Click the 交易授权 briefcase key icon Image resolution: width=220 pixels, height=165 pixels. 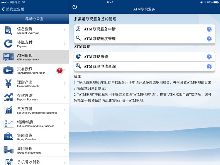coord(9,70)
